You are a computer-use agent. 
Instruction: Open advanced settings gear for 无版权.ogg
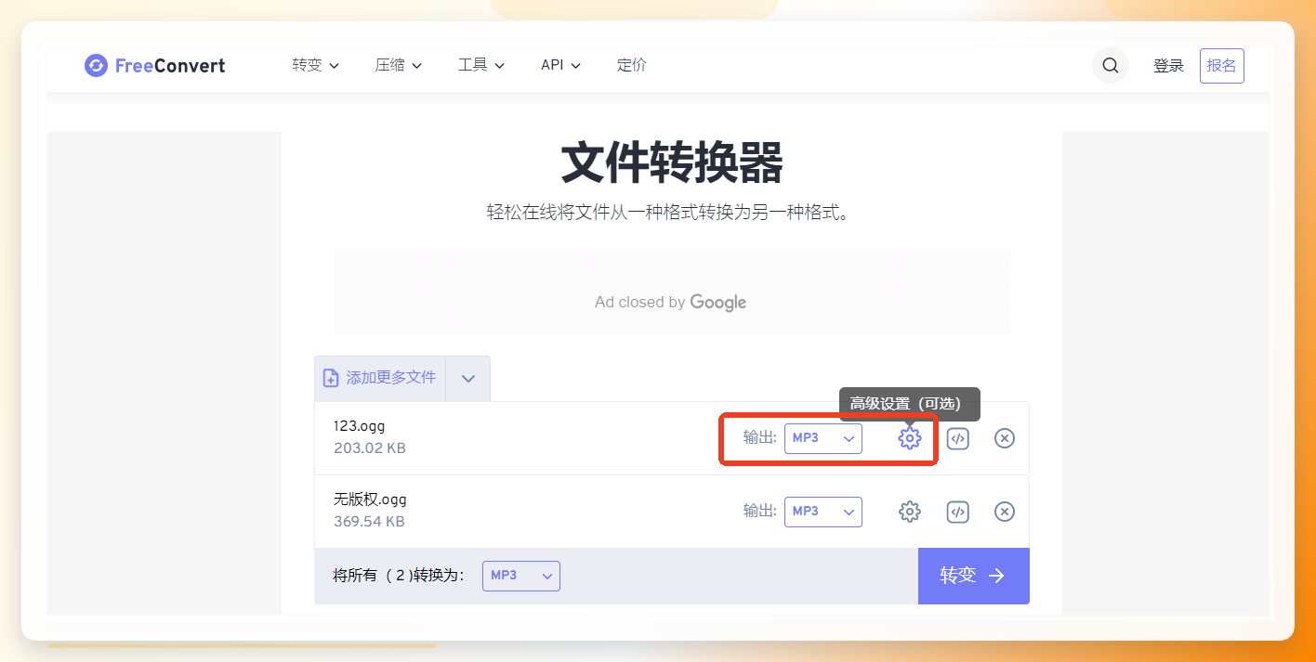tap(910, 512)
